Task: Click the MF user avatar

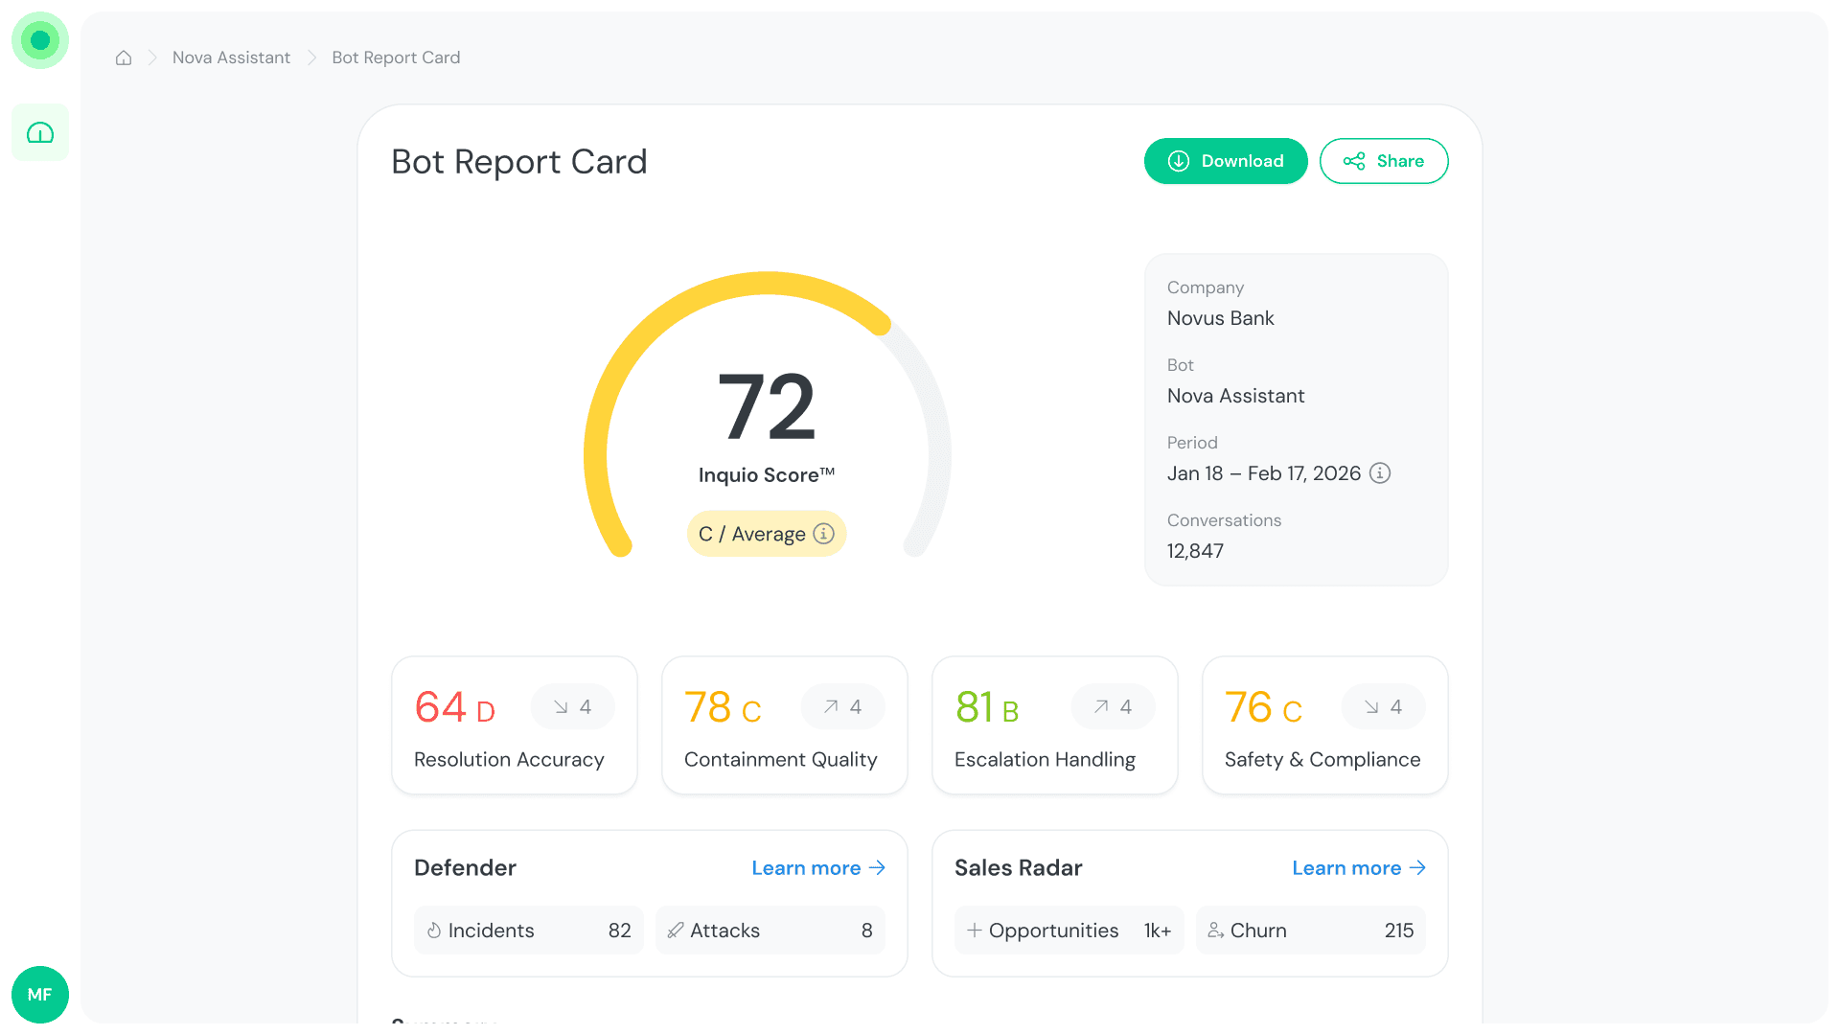Action: 40,994
